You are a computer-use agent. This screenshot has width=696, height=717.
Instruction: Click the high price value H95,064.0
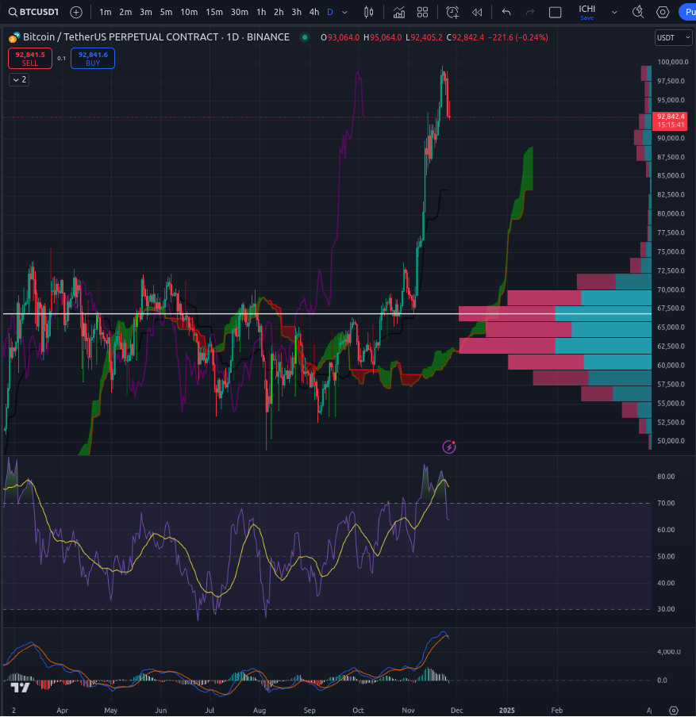[x=383, y=37]
